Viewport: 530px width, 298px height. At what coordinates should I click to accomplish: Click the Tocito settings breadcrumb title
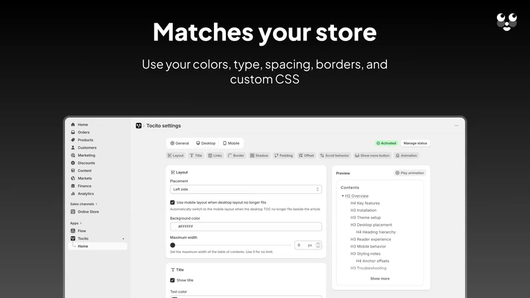pos(164,126)
